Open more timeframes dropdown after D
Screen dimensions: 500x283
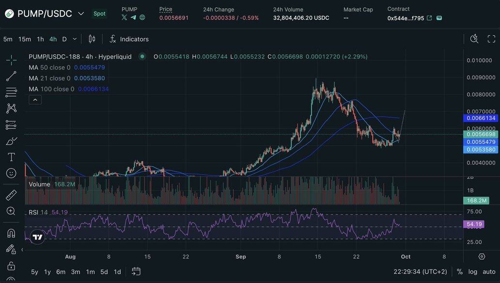coord(75,39)
